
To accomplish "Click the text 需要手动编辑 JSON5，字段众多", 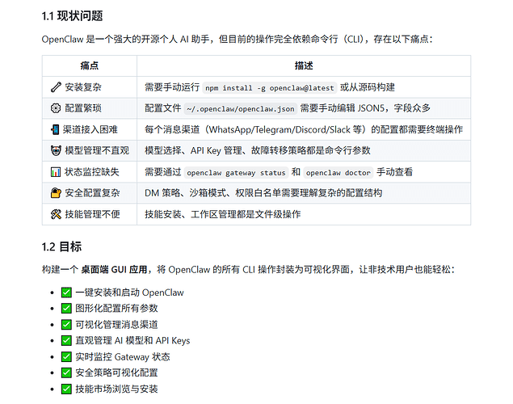I will click(365, 108).
